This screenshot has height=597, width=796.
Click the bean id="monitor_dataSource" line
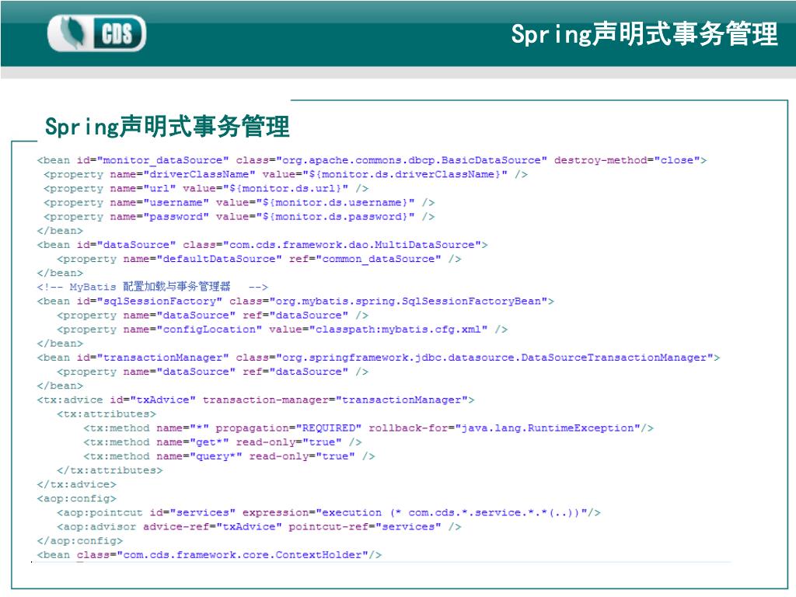(372, 160)
